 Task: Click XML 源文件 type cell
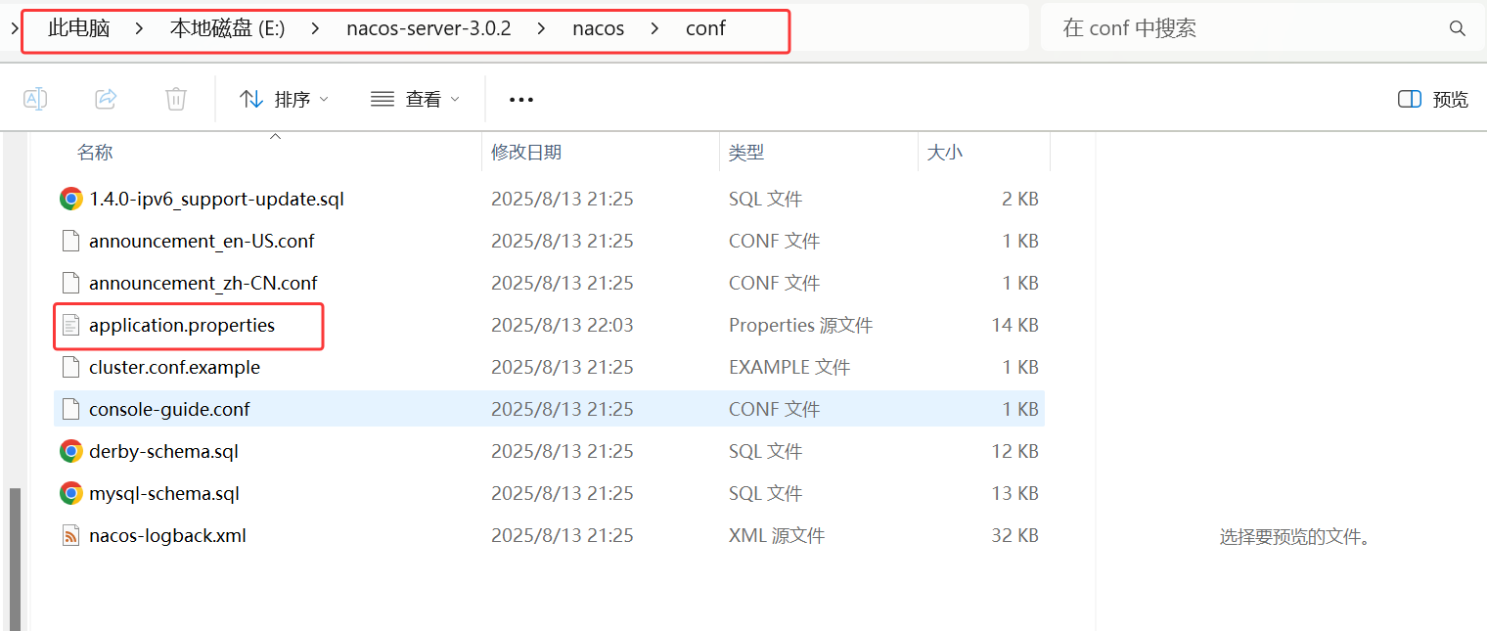tap(777, 535)
